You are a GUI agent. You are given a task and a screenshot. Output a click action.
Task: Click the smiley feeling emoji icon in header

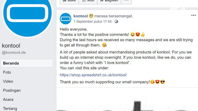pyautogui.click(x=91, y=16)
